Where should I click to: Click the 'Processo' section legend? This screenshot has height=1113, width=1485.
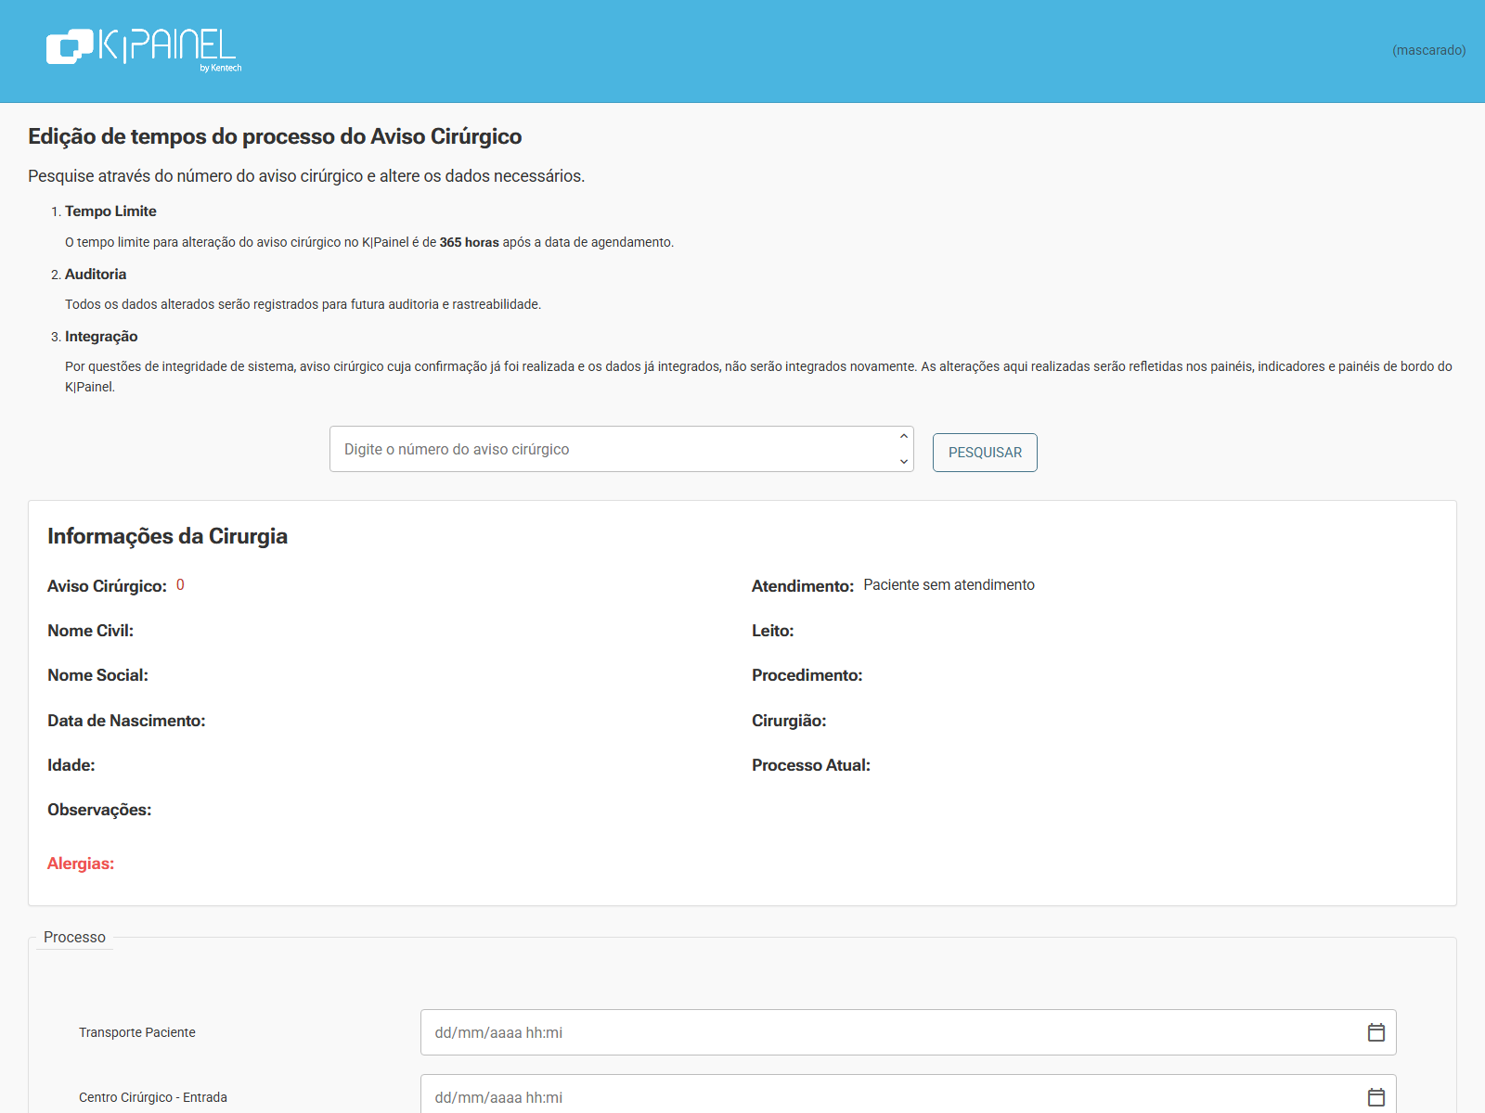pyautogui.click(x=74, y=938)
